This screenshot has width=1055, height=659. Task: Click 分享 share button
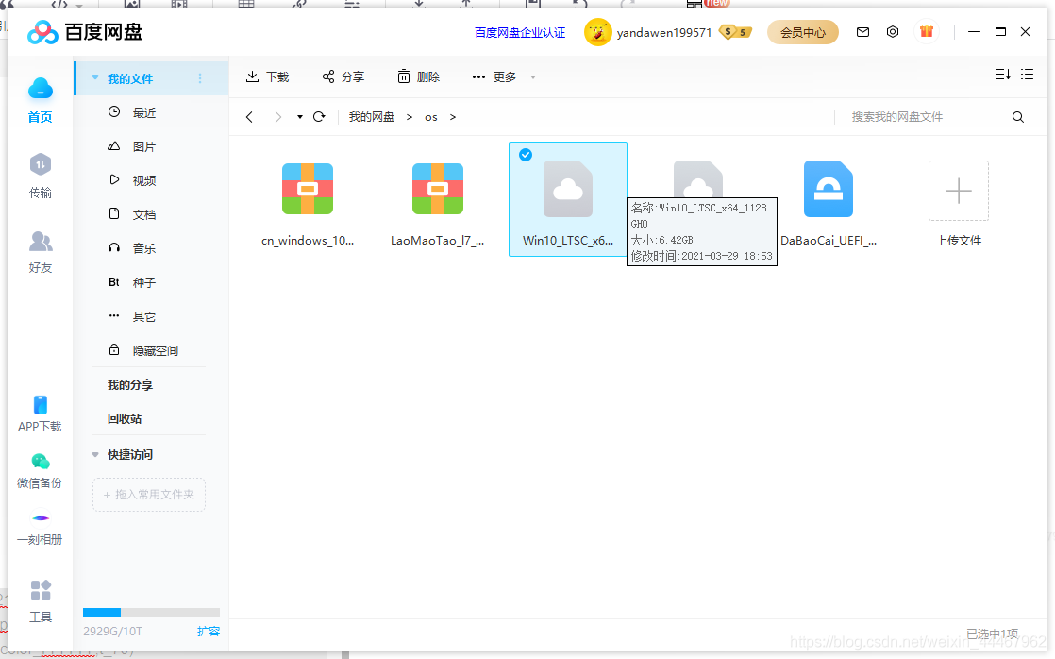tap(343, 76)
